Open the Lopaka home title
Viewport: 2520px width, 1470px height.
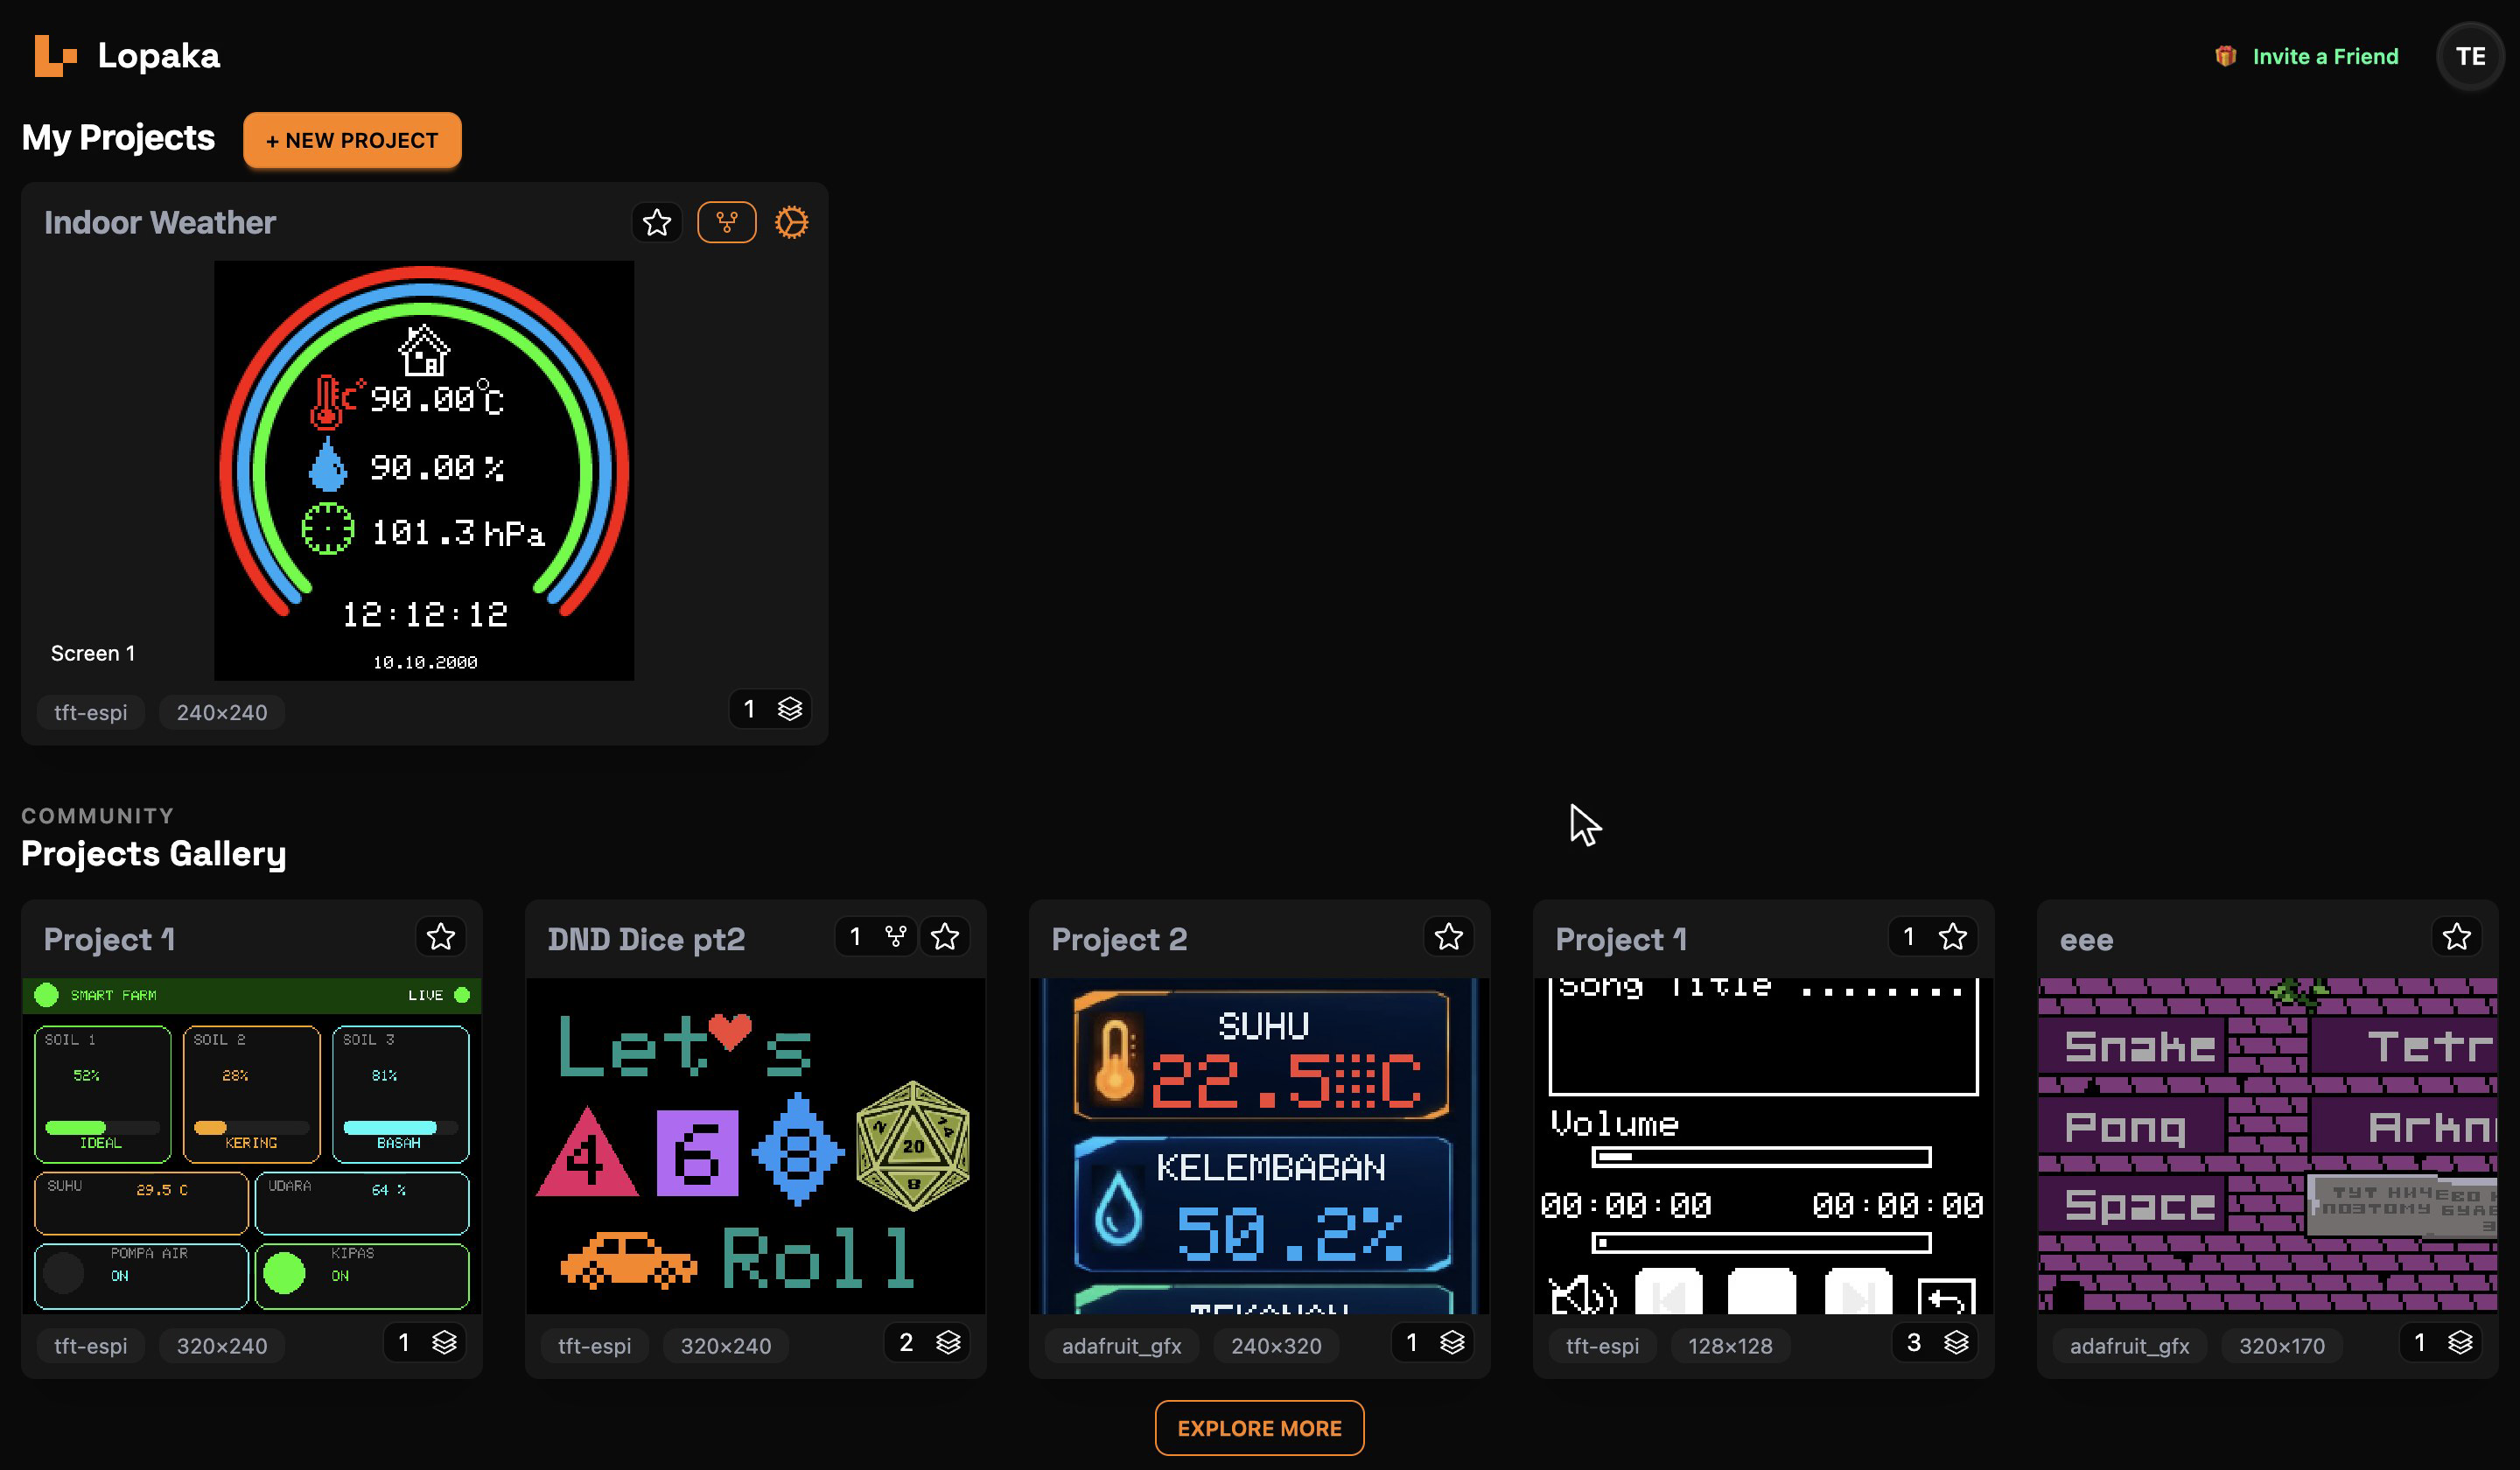tap(159, 56)
